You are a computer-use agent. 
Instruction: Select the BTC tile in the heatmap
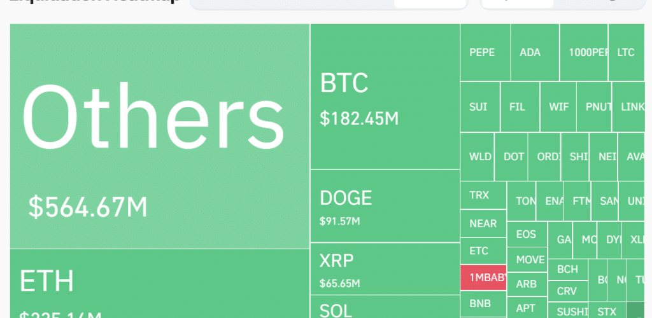[x=385, y=97]
